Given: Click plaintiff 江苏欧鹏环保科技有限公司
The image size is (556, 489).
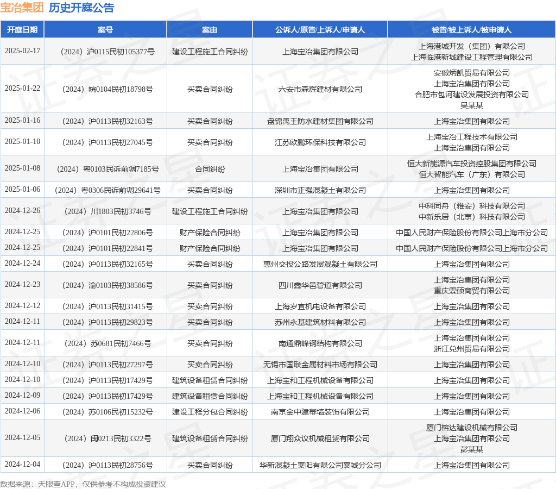Looking at the screenshot, I should tap(320, 142).
